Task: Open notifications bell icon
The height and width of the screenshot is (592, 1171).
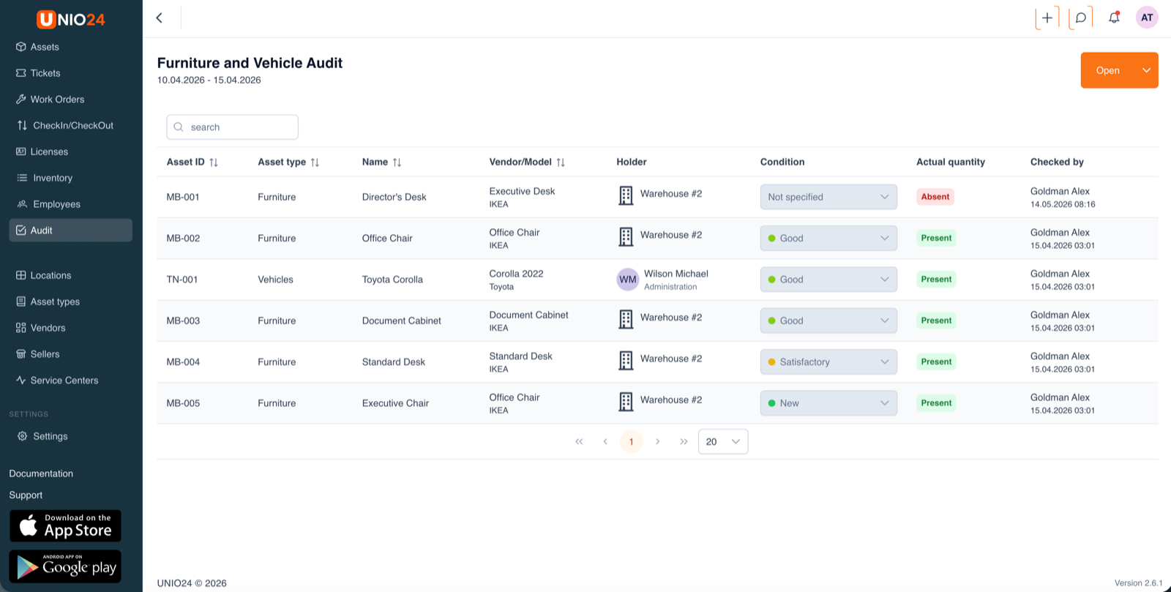Action: [x=1114, y=18]
